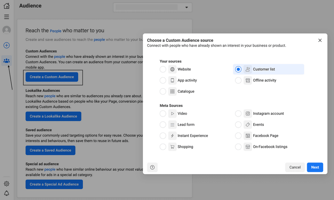The image size is (334, 200).
Task: Select the Instagram account radio option
Action: pyautogui.click(x=238, y=113)
